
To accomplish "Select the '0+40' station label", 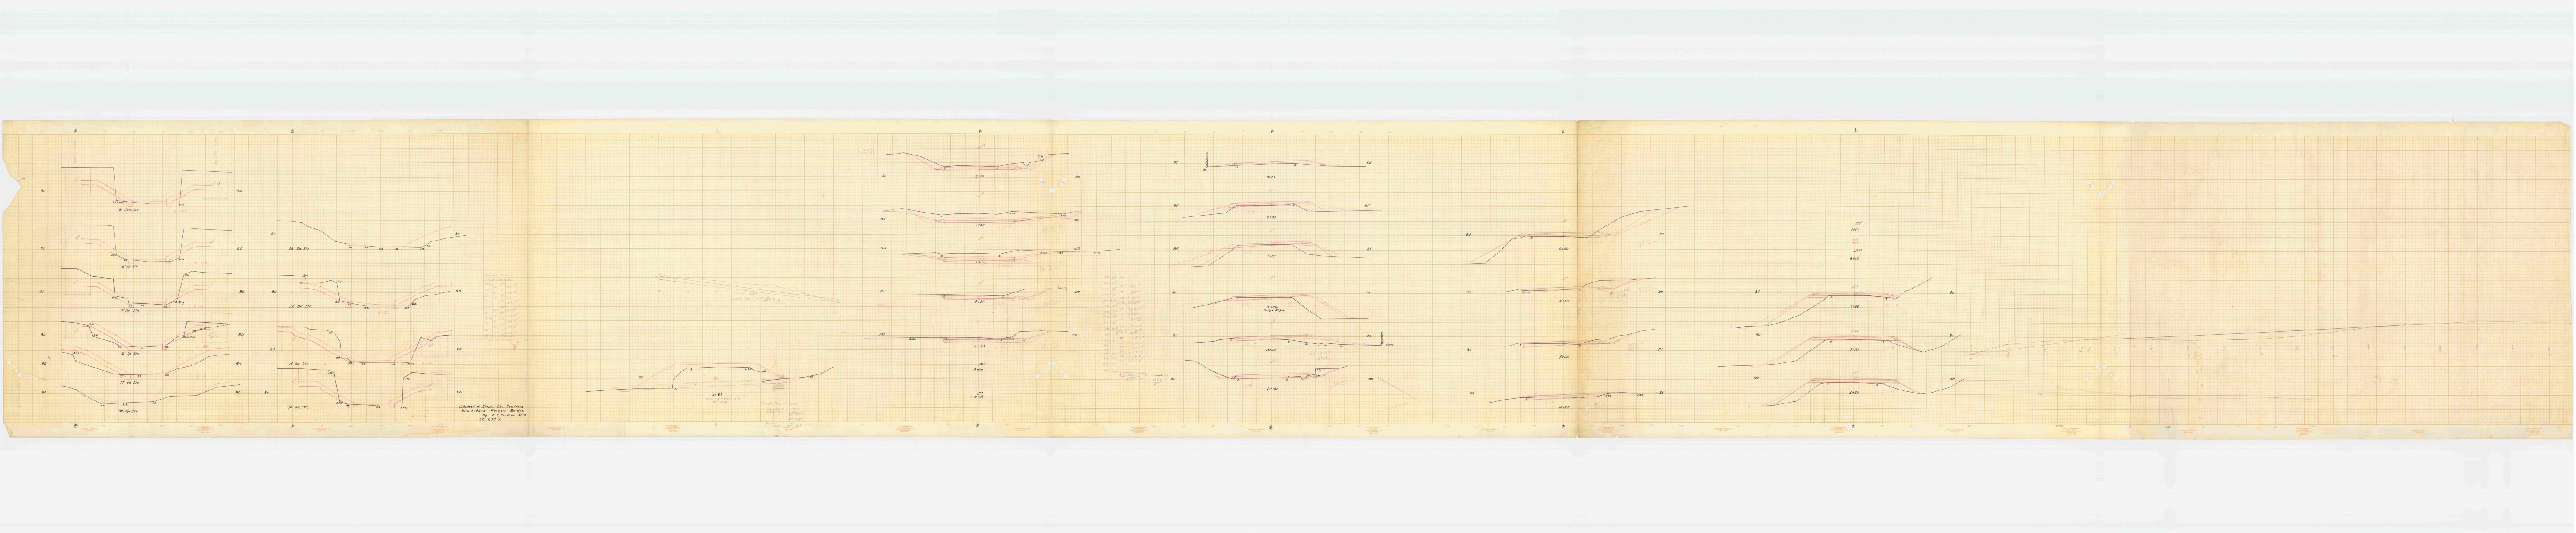I will [x=980, y=346].
